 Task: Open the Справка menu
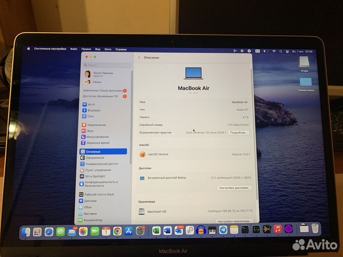click(x=121, y=49)
